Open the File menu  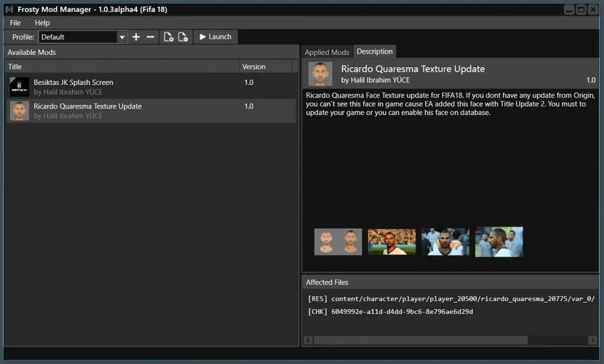15,23
